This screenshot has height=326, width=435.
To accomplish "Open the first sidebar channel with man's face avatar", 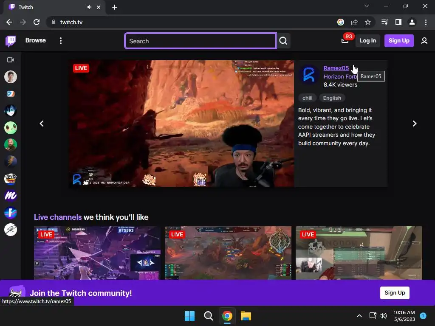I will tap(11, 77).
